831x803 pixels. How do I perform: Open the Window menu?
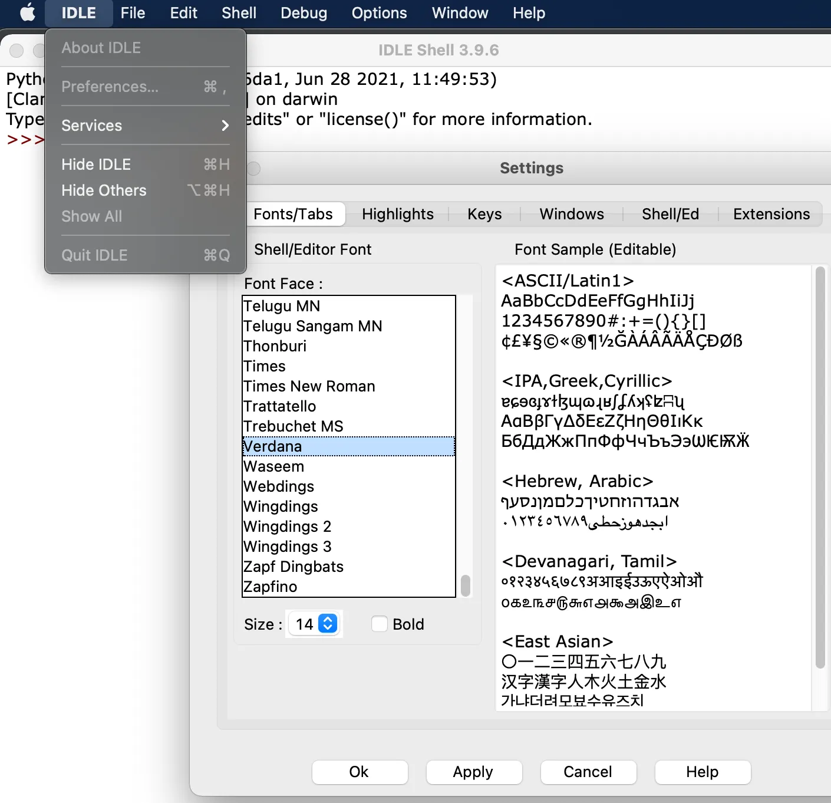click(460, 13)
